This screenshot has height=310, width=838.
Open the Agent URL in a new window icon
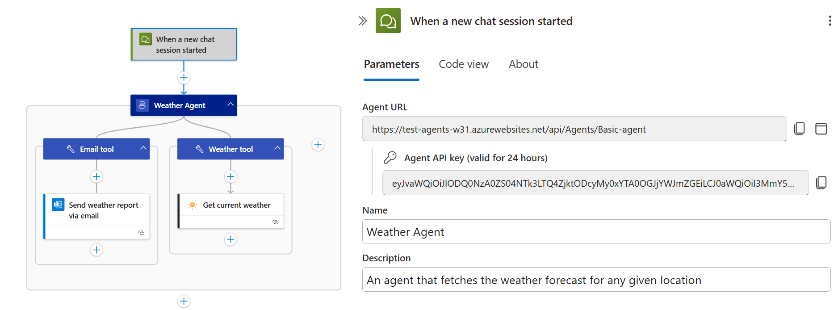tap(821, 129)
